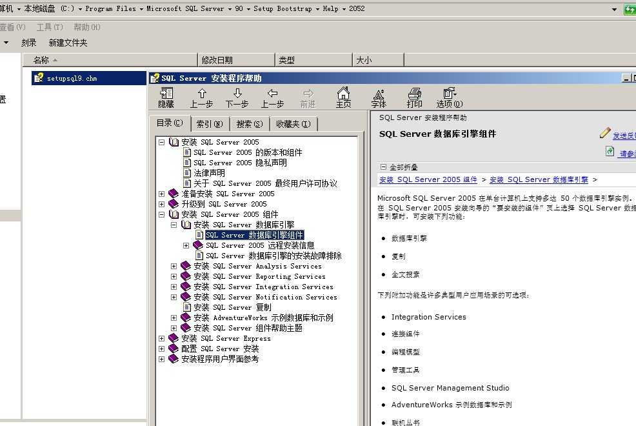Click the help window title bar icon
The image size is (636, 426).
pyautogui.click(x=155, y=78)
